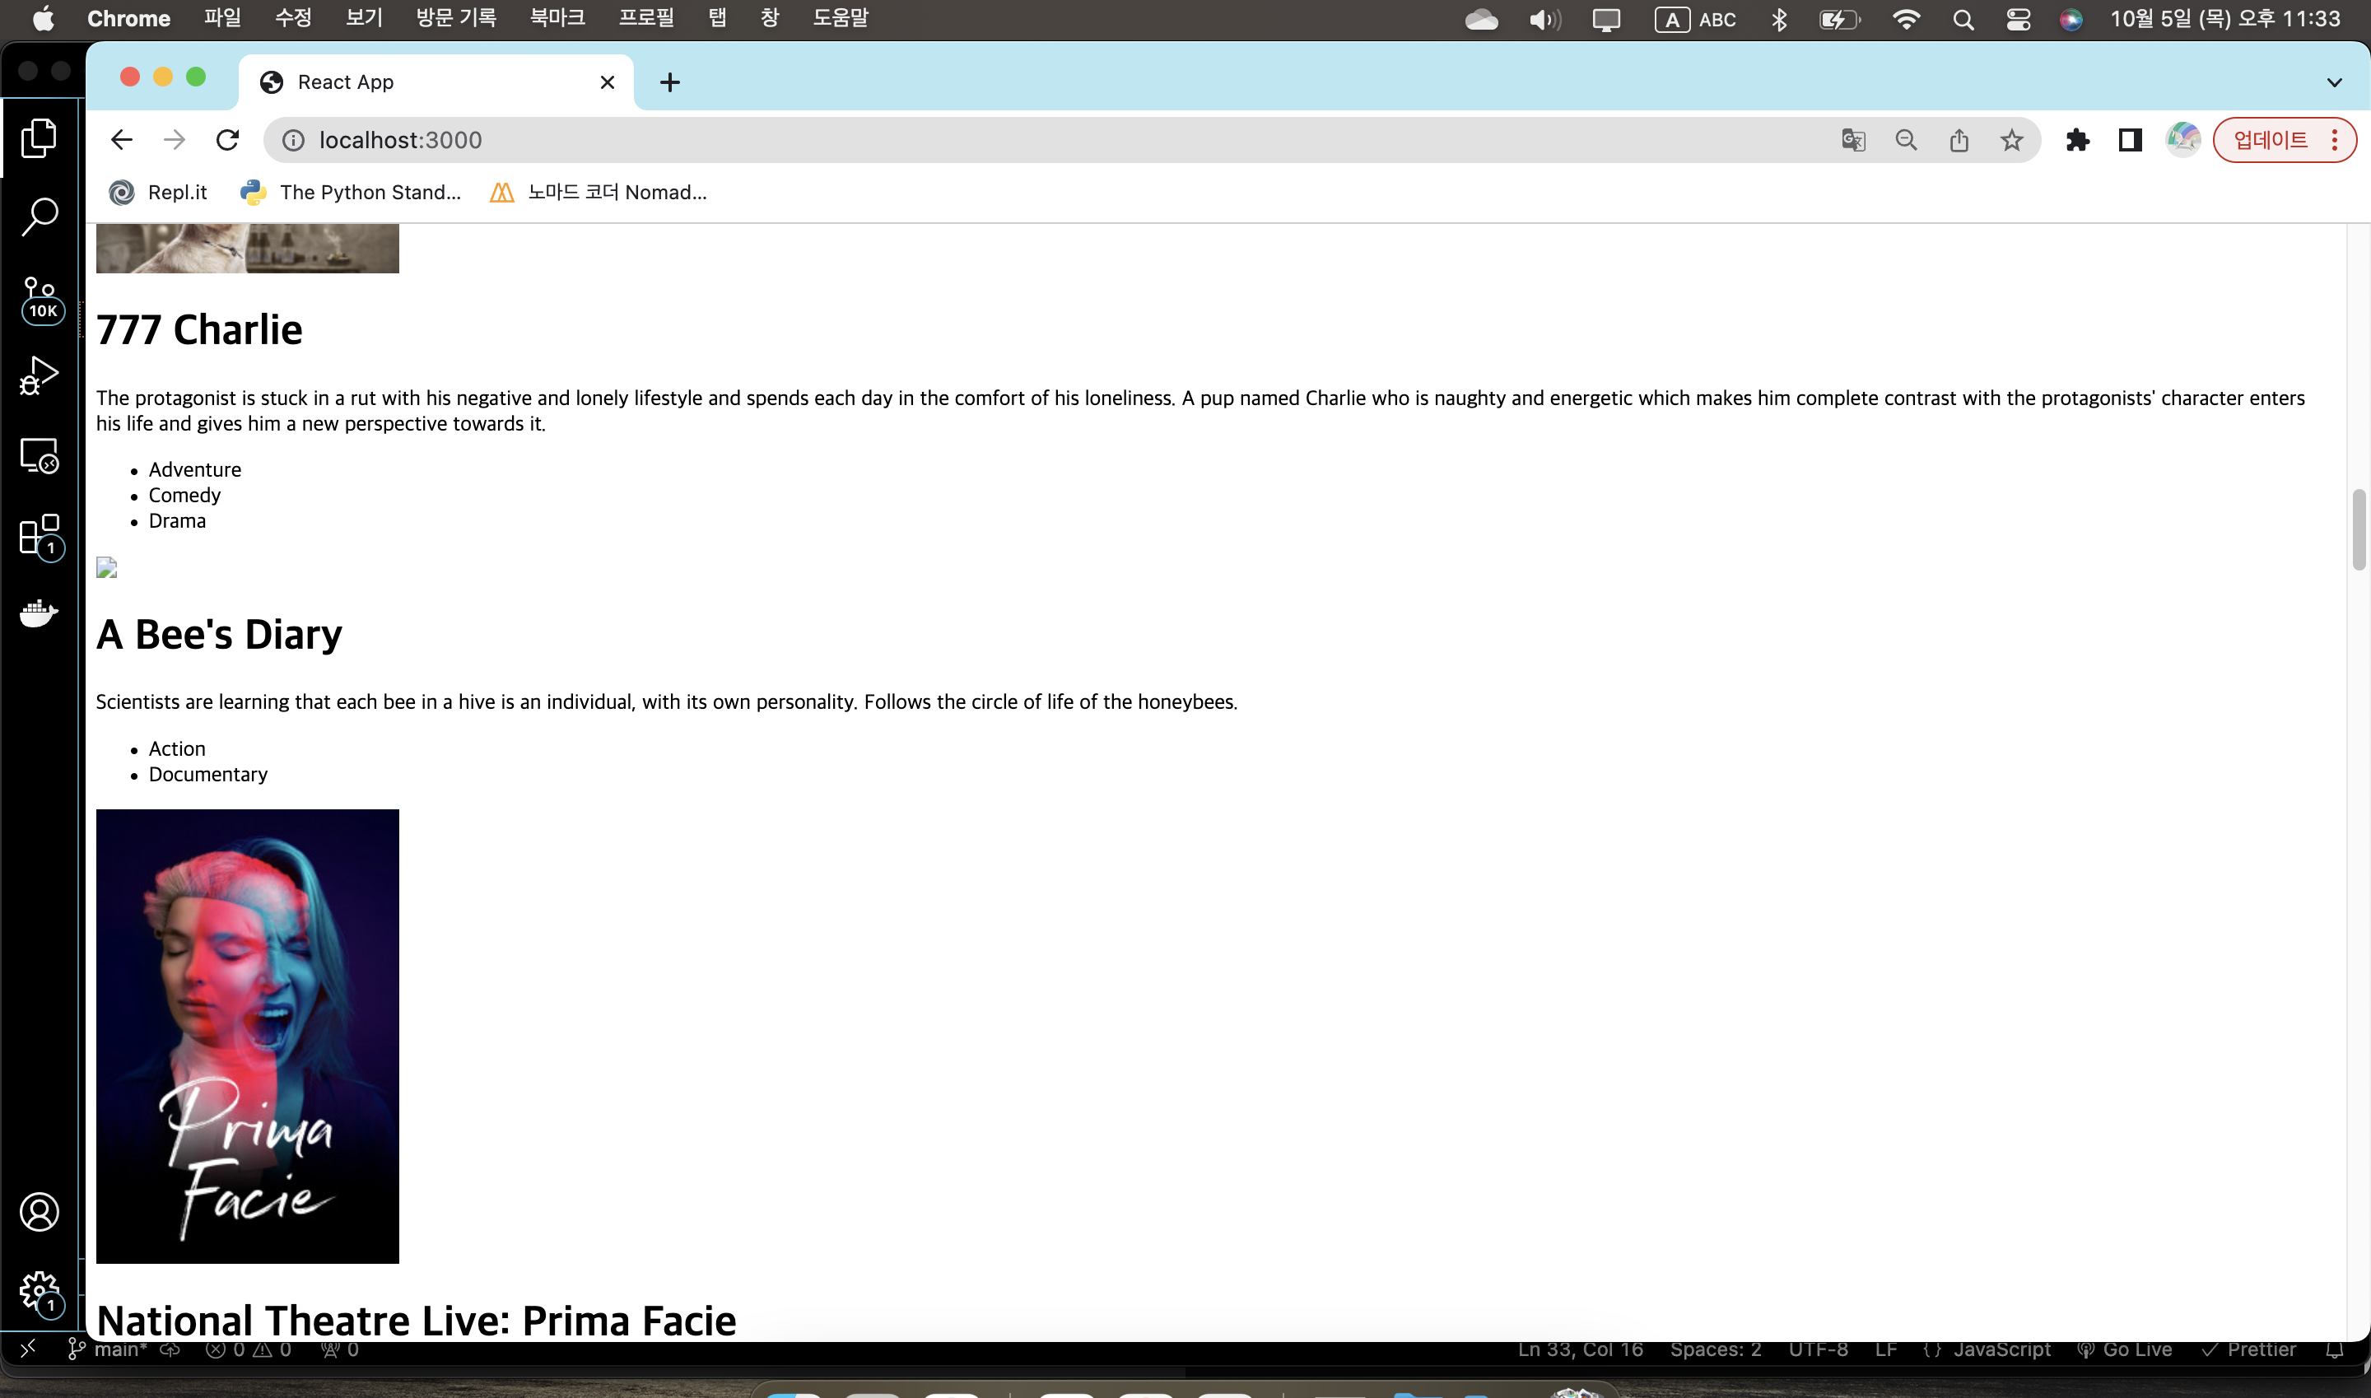
Task: Click the 업데이트 update button
Action: [2271, 140]
